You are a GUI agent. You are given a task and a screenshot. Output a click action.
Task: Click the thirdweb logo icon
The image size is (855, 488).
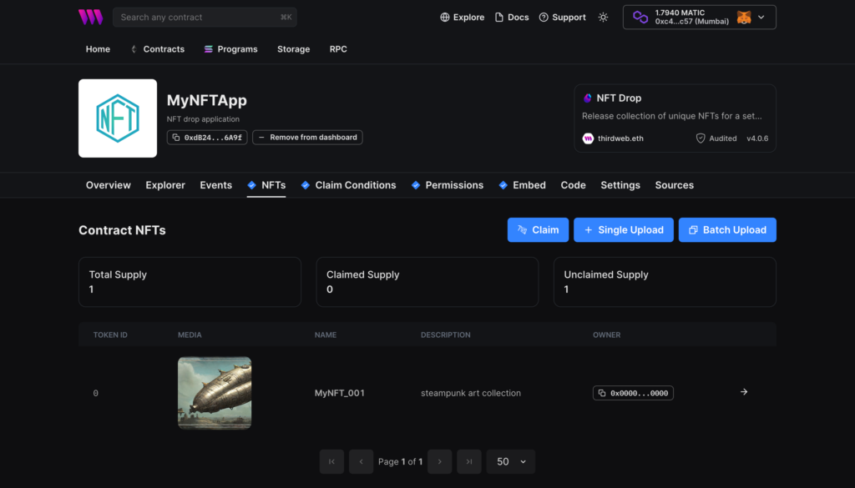90,17
